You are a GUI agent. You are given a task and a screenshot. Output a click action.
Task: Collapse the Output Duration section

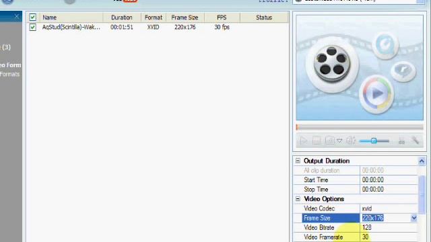tap(298, 161)
